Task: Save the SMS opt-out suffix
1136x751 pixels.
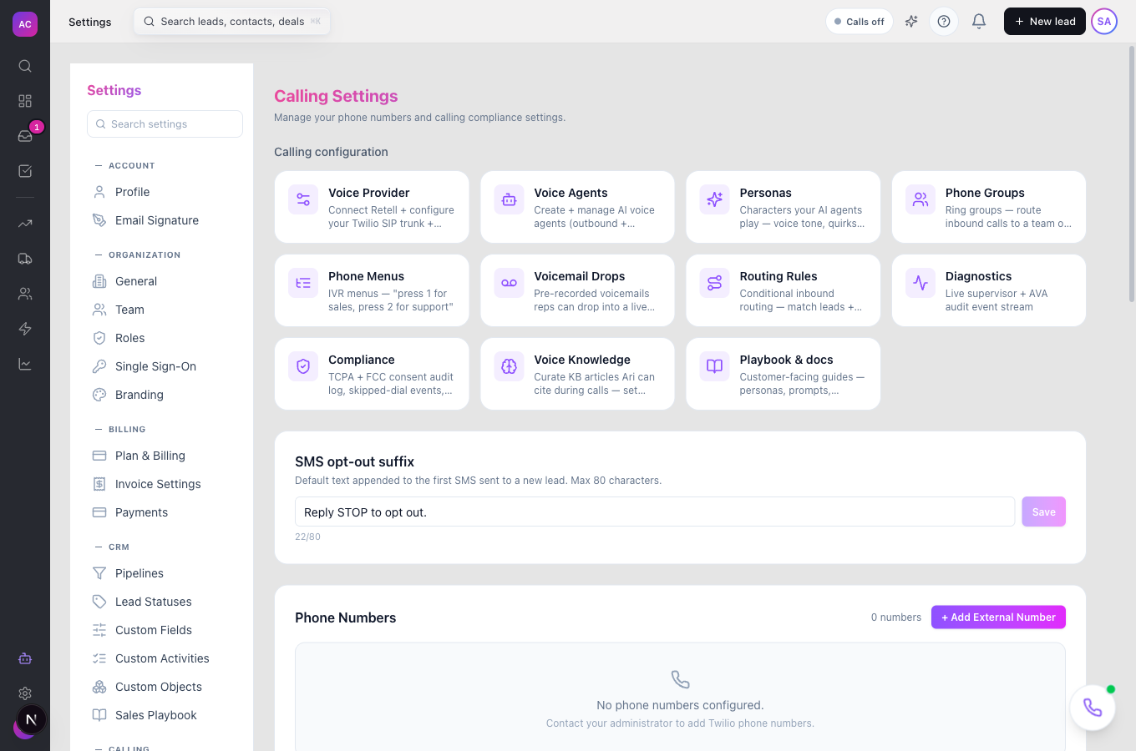Action: point(1043,512)
